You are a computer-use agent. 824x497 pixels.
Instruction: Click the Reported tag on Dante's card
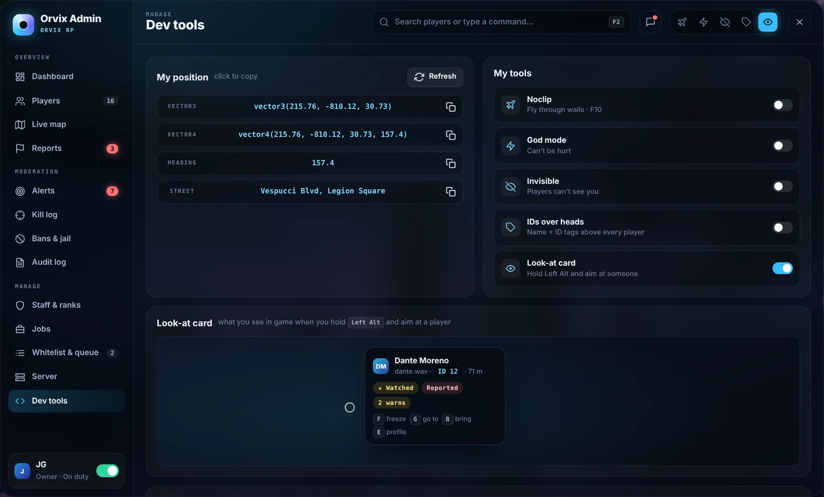pyautogui.click(x=442, y=388)
